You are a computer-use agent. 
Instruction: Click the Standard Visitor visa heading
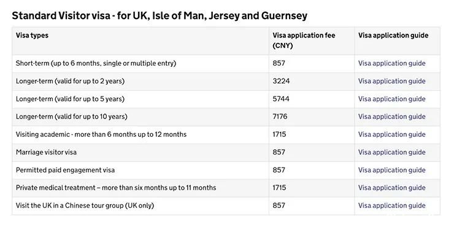coord(160,15)
